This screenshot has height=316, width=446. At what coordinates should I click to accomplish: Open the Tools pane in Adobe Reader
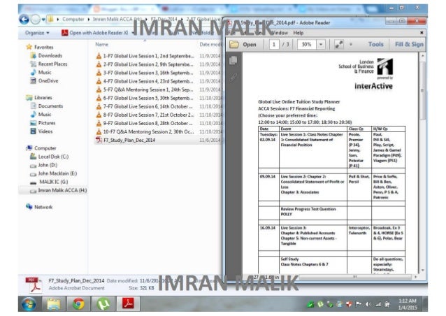click(x=375, y=44)
